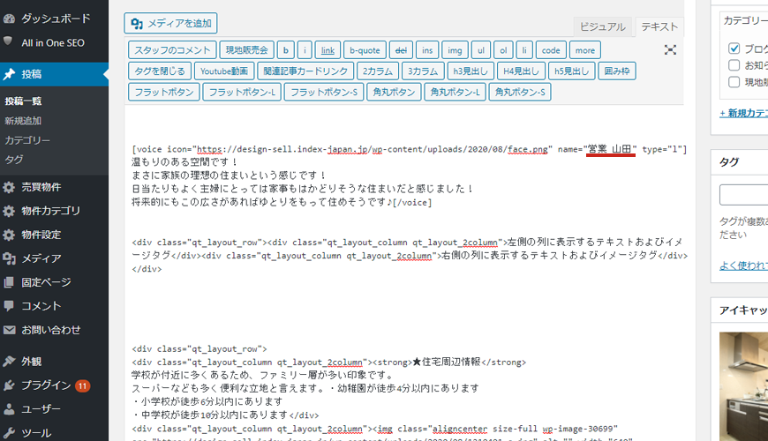Tick the third category checkbox 現地

(x=734, y=82)
